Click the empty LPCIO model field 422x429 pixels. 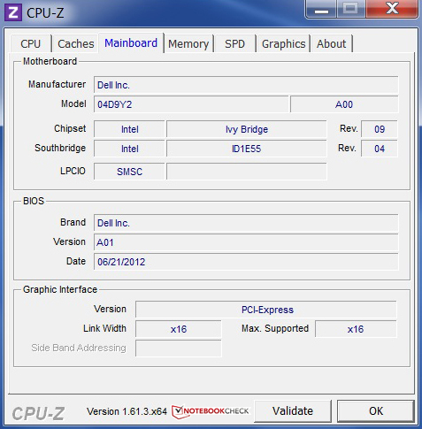coord(247,172)
